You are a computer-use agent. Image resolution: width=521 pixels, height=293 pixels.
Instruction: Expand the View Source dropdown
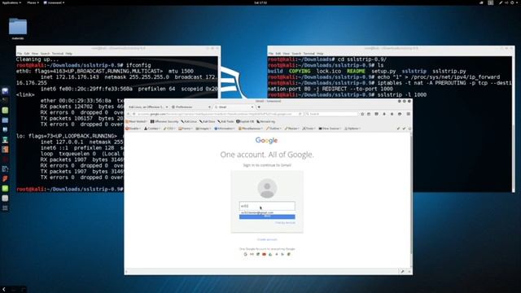(330, 129)
